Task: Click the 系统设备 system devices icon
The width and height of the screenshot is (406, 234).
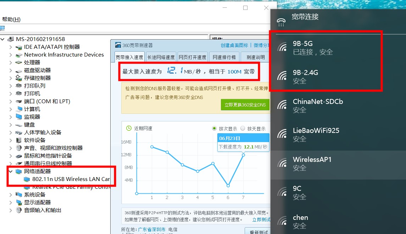Action: pyautogui.click(x=19, y=194)
